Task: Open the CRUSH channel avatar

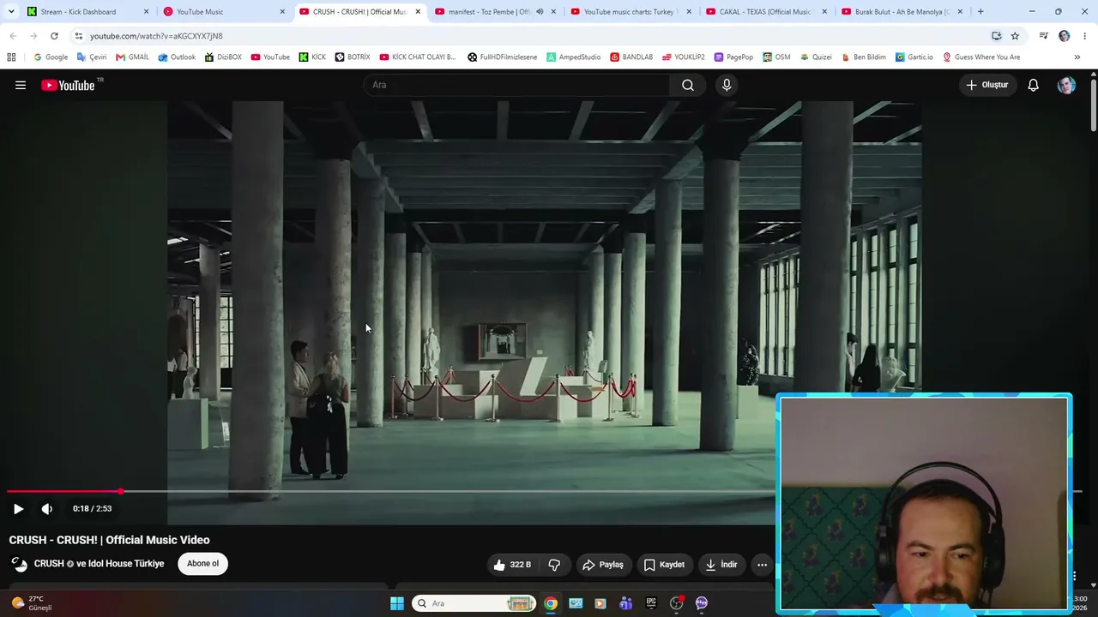Action: [19, 564]
